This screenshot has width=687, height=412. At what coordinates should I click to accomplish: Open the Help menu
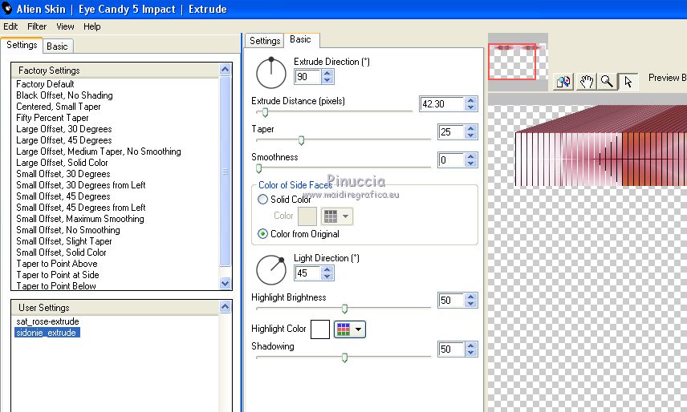pyautogui.click(x=92, y=26)
